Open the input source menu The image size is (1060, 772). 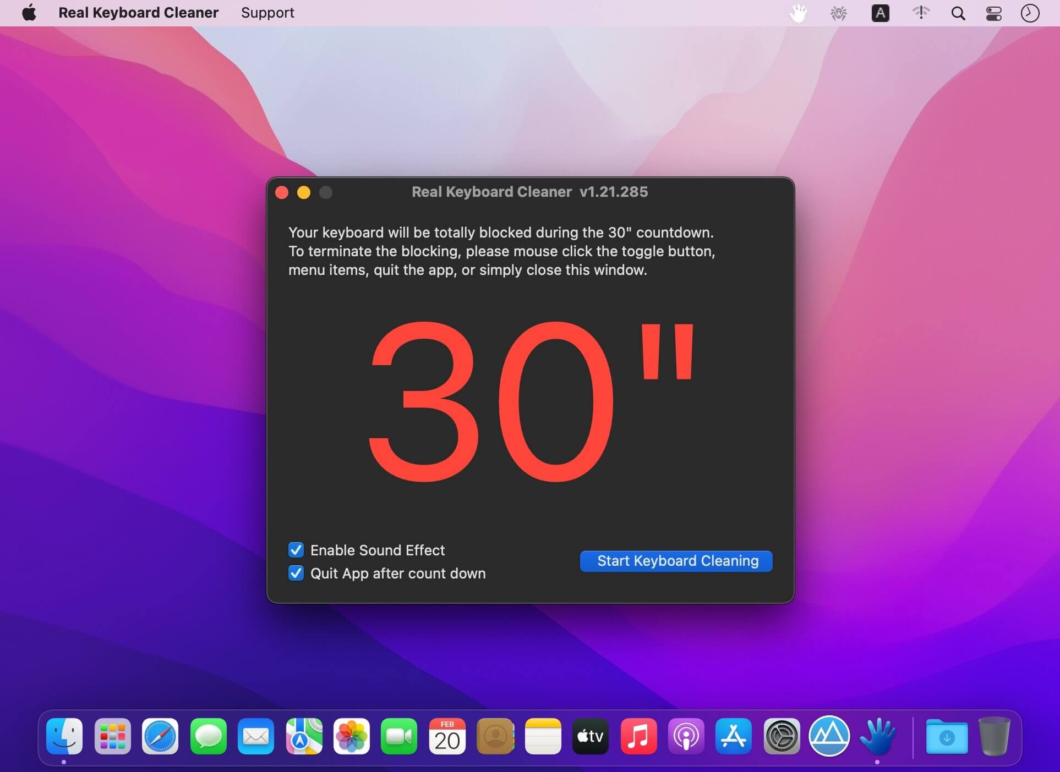click(880, 13)
